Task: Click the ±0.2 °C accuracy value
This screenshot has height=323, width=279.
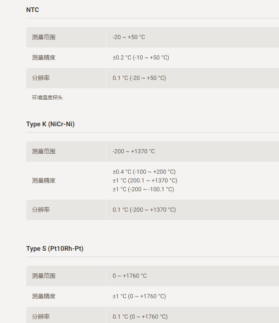Action: 141,58
